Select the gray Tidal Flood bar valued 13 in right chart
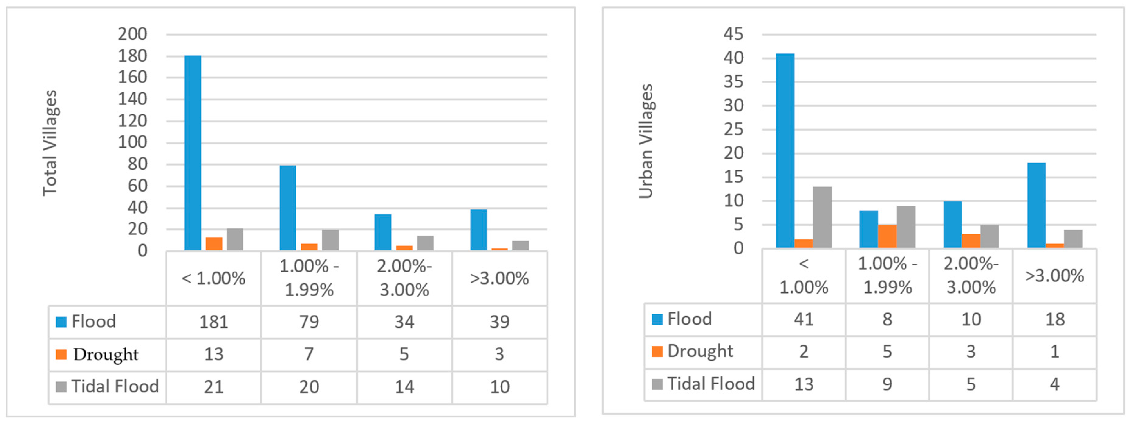Viewport: 1129px width, 422px height. 822,217
